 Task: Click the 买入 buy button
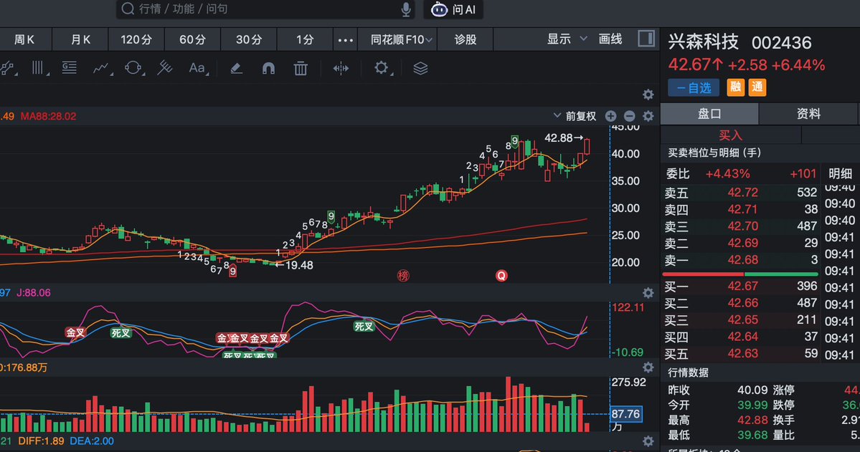click(x=731, y=135)
